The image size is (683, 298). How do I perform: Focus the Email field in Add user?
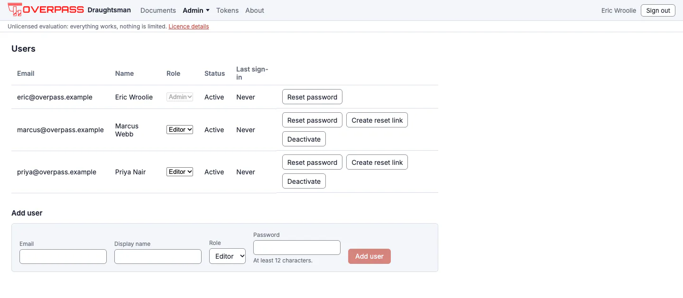[x=63, y=256]
